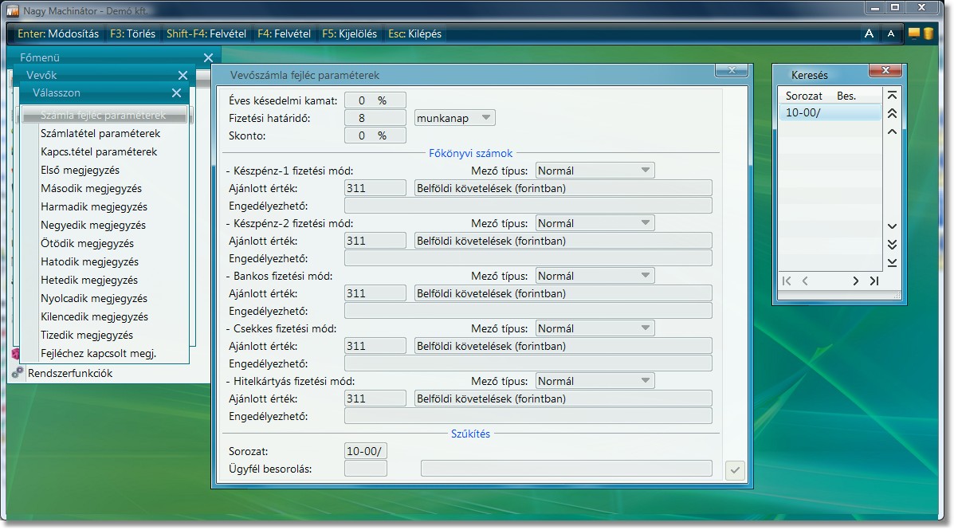Click Ajánlott érték 311 under Készpénz-1
This screenshot has width=954, height=530.
(375, 189)
